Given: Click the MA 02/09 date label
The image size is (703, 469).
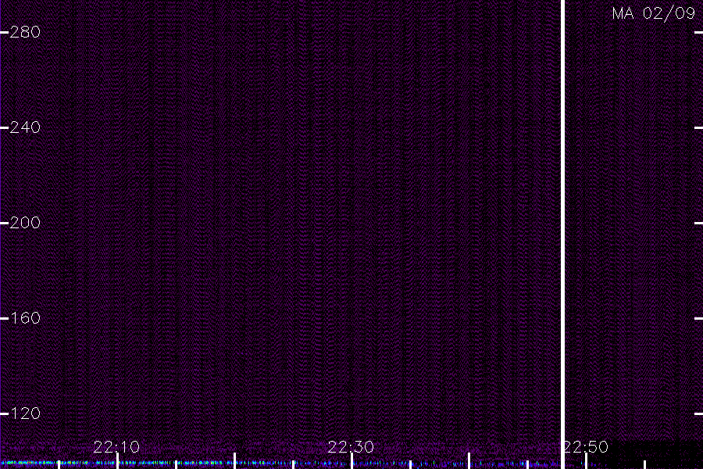Looking at the screenshot, I should pyautogui.click(x=654, y=13).
